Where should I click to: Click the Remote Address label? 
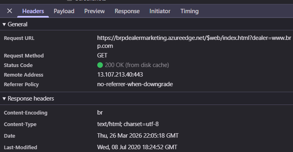(24, 75)
